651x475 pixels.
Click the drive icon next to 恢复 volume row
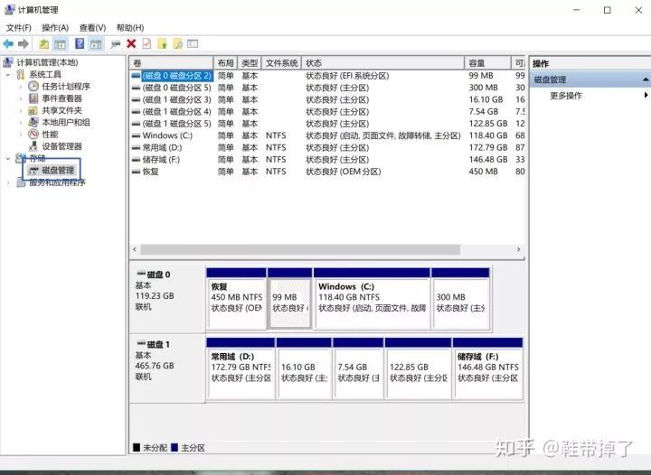pyautogui.click(x=136, y=172)
